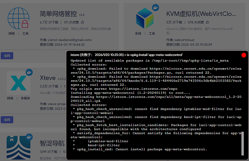Select 工具 category tag under 简单网络管控

[25, 34]
